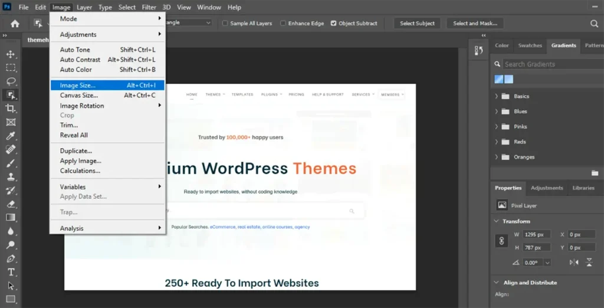The height and width of the screenshot is (308, 604).
Task: Switch to the Swatches tab
Action: pos(530,45)
